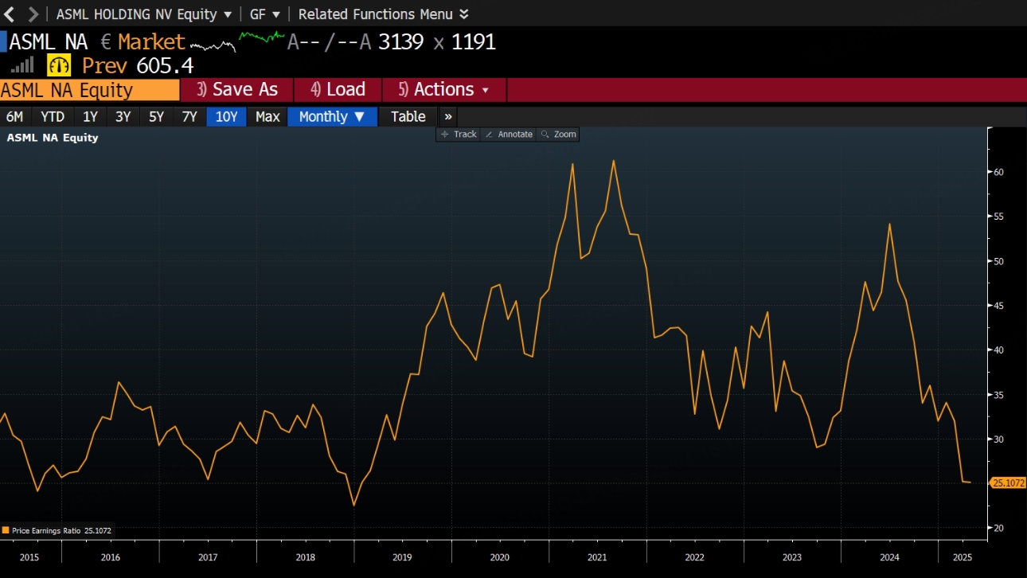Click the 2021 label on the time axis
This screenshot has height=578, width=1027.
pos(597,557)
